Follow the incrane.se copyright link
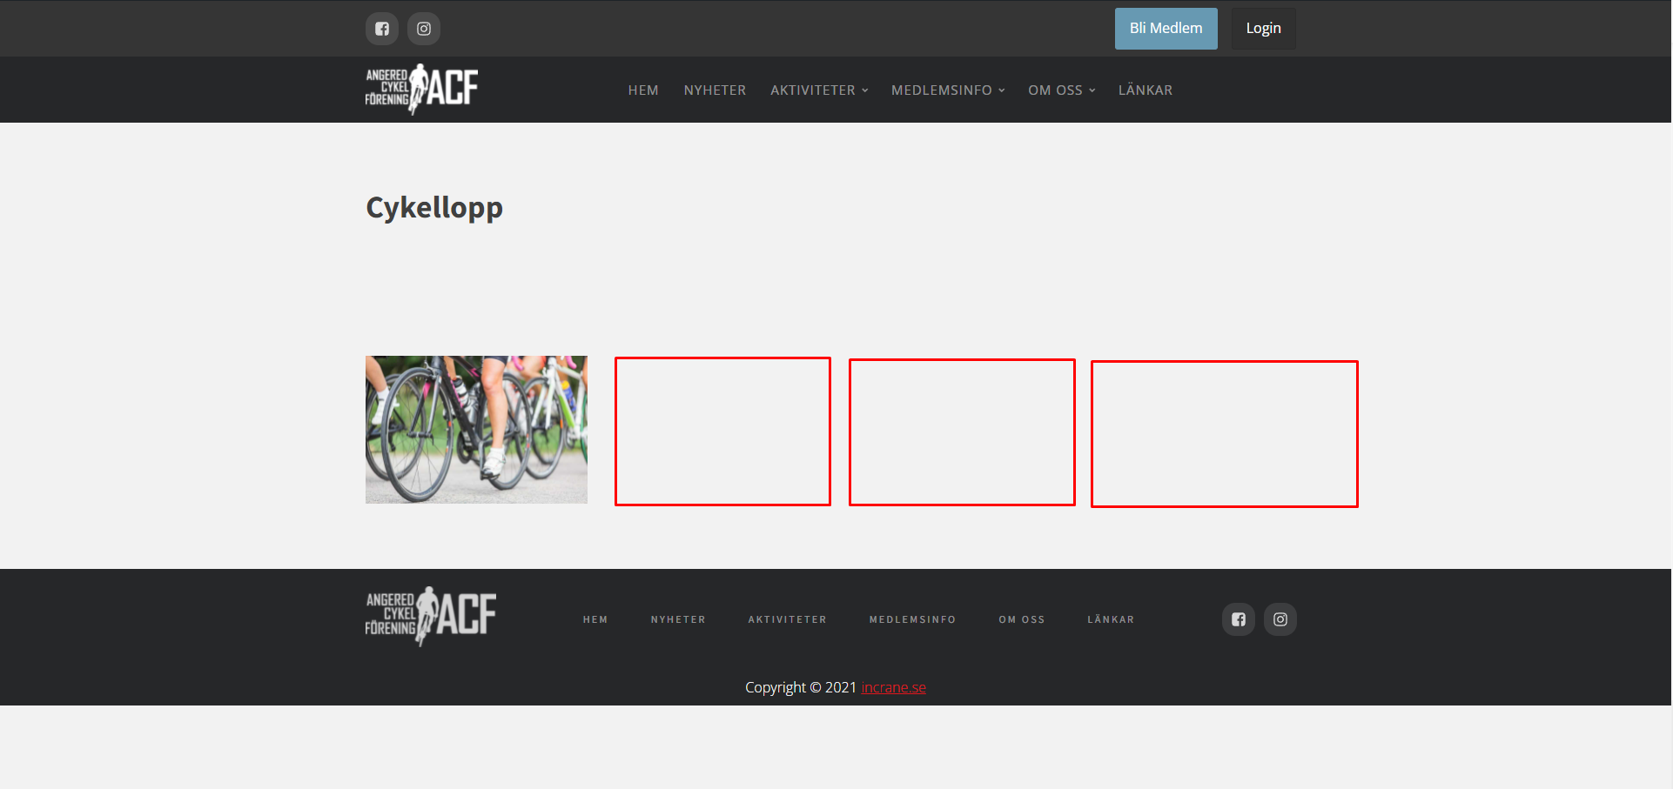The image size is (1673, 789). [893, 687]
